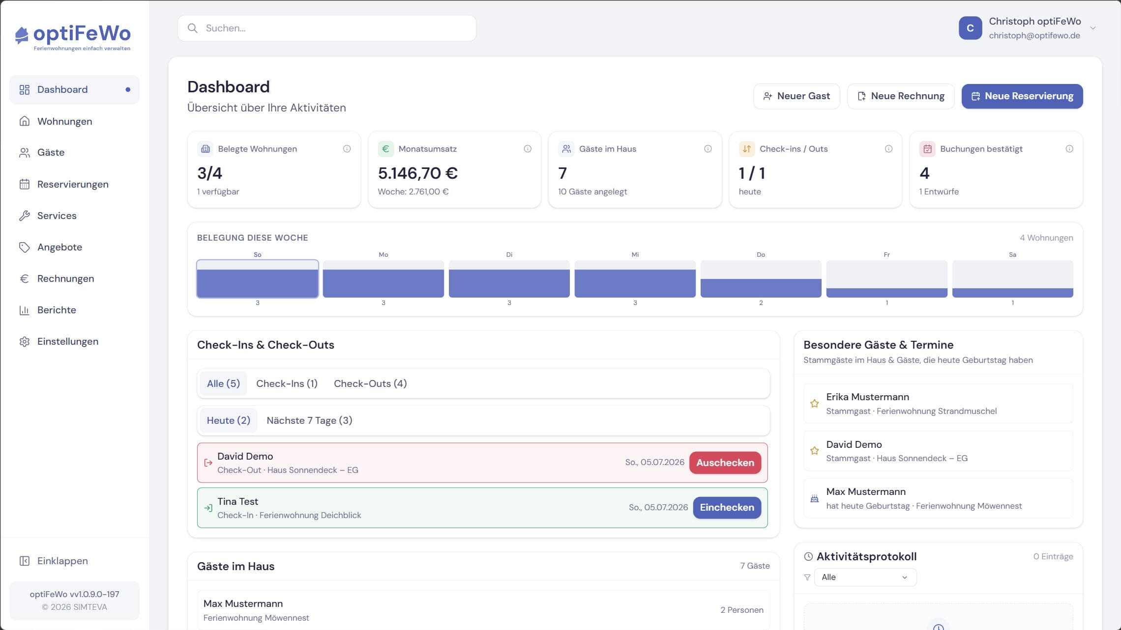Click the 5.146,70 € revenue value
Screen dimensions: 1121x630
417,173
